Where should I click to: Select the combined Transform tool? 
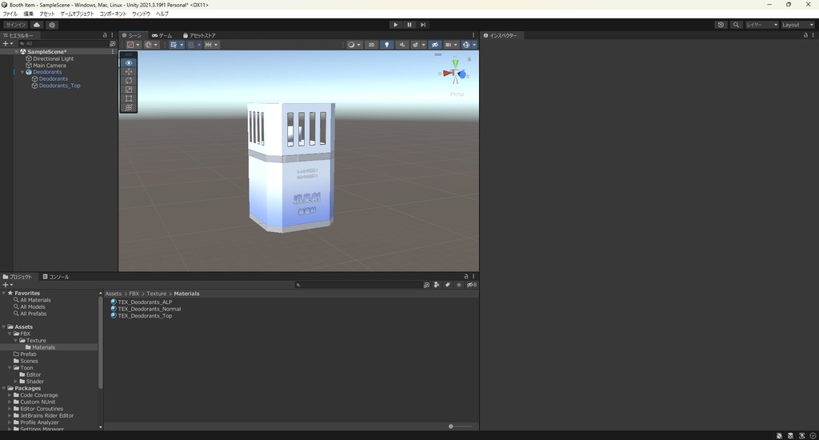(x=129, y=107)
